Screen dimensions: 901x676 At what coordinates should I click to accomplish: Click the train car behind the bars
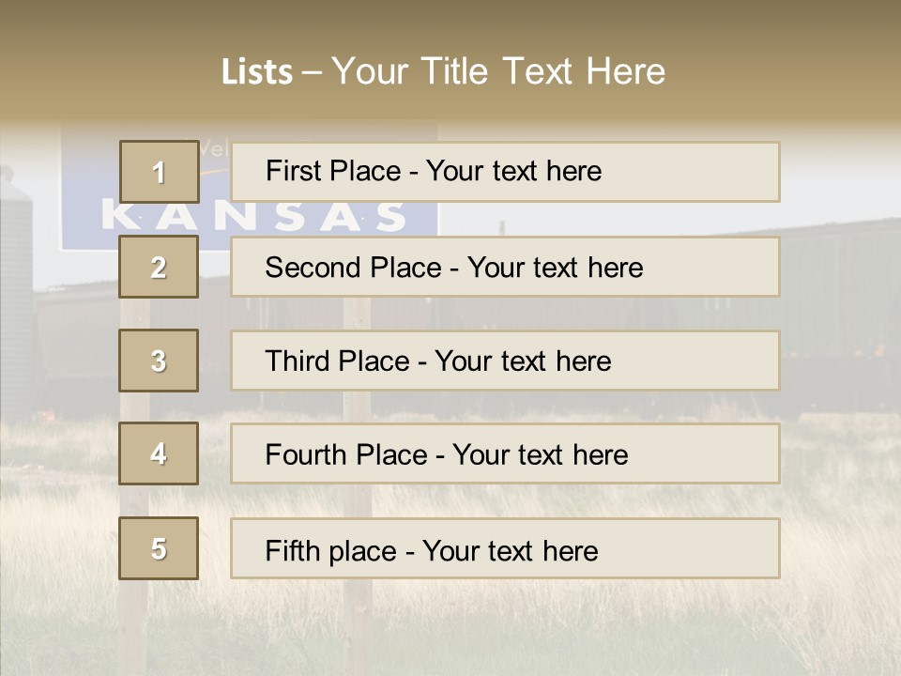coord(839,316)
